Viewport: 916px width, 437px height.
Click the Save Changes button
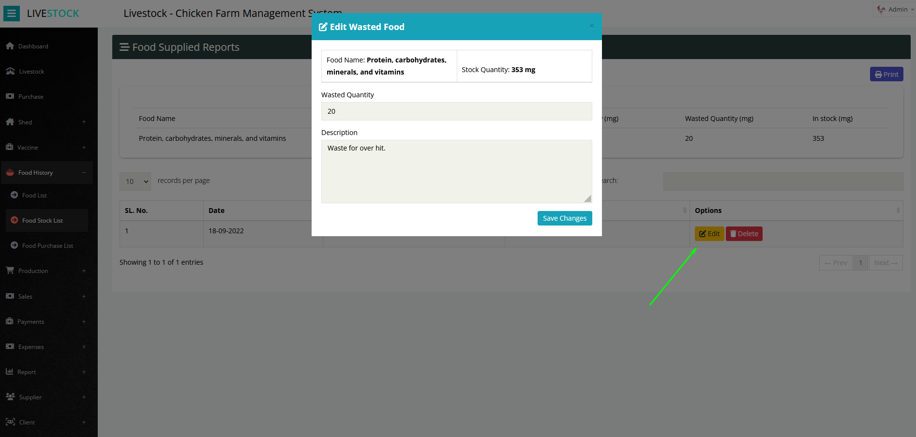(564, 218)
